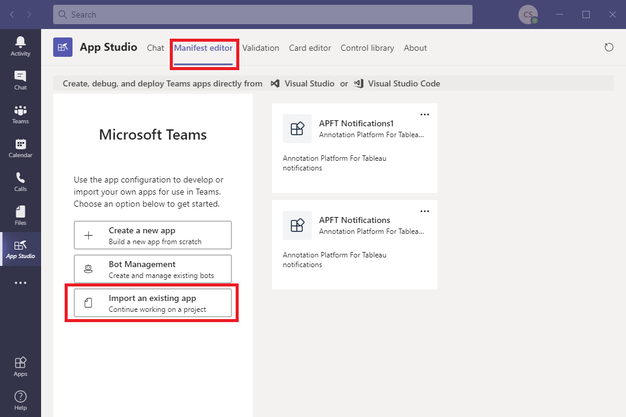Open options menu for APFT Notifications1

(x=425, y=115)
